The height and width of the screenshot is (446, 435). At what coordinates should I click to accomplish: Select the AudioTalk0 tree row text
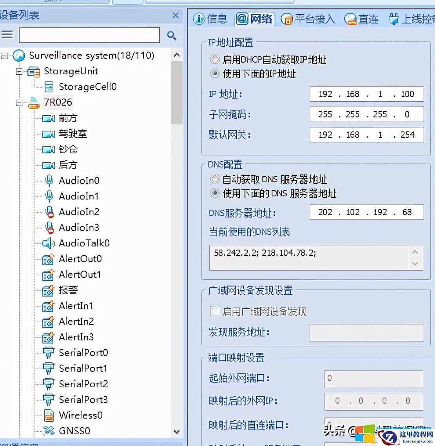click(x=84, y=243)
